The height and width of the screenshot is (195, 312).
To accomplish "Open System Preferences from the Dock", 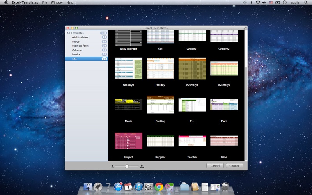I will pos(149,187).
